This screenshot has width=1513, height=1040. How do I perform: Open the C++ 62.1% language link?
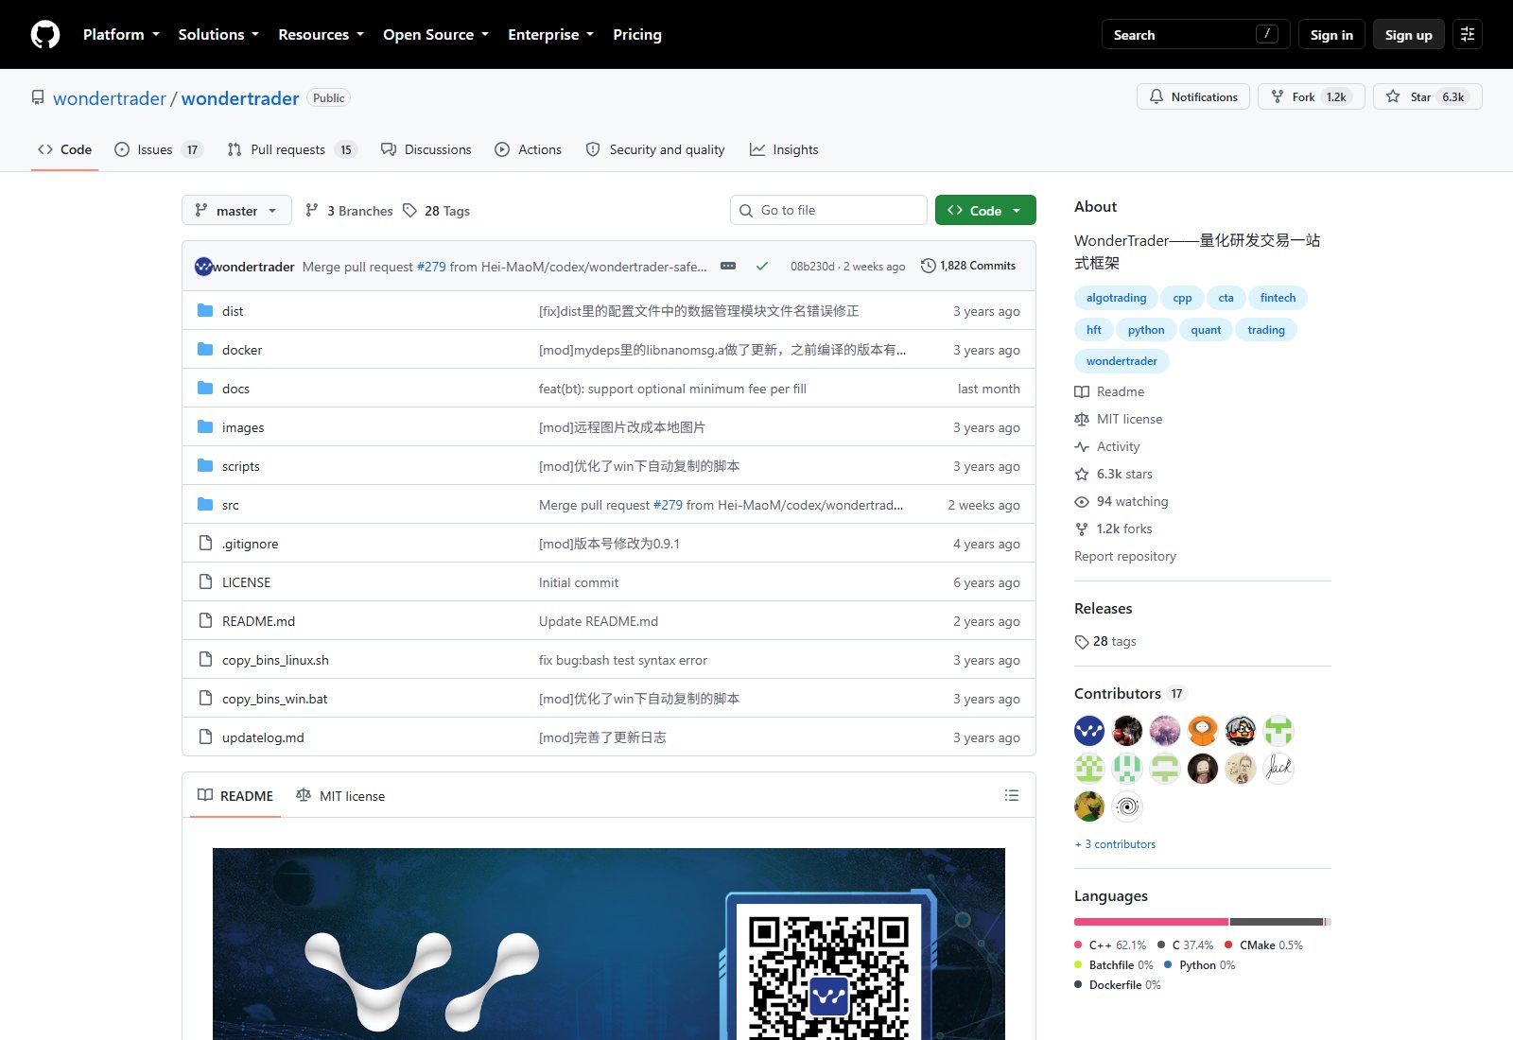coord(1110,945)
